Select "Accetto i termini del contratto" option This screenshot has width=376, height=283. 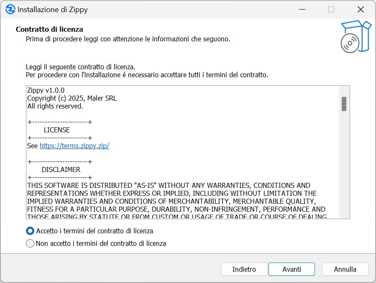tap(30, 231)
